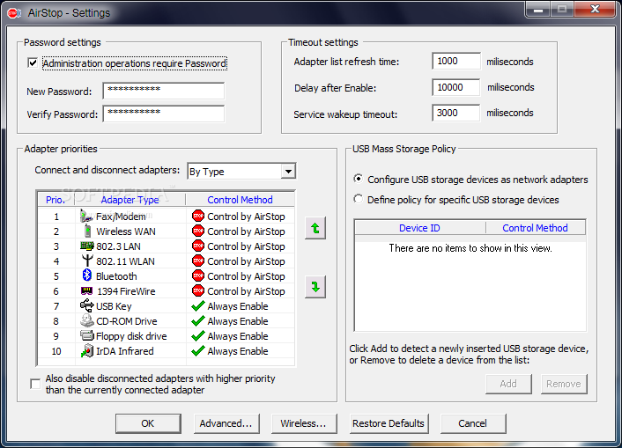622x448 pixels.
Task: Open the Wireless... settings dialog
Action: click(304, 423)
